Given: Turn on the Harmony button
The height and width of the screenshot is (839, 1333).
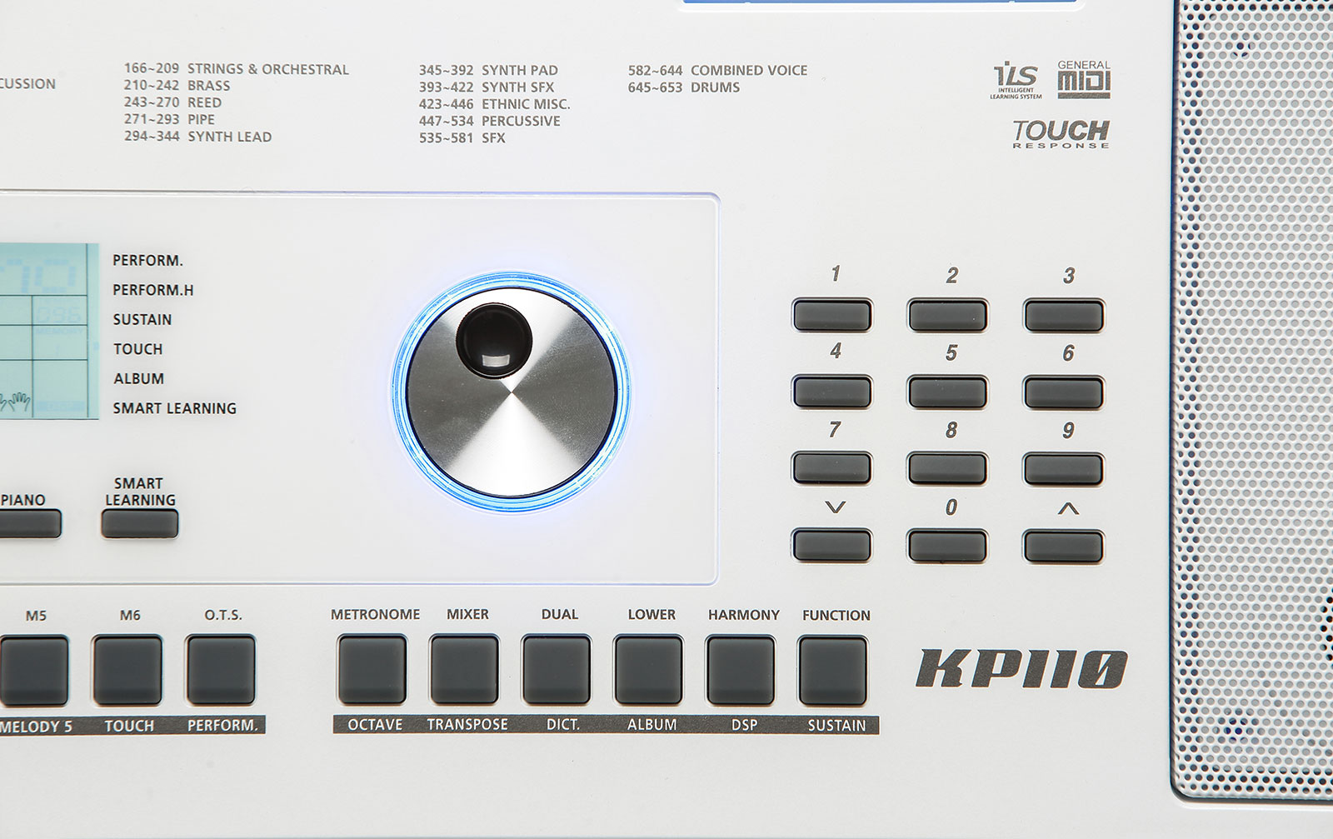Looking at the screenshot, I should point(741,671).
